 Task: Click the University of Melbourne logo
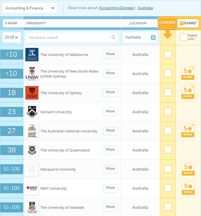coord(32,55)
